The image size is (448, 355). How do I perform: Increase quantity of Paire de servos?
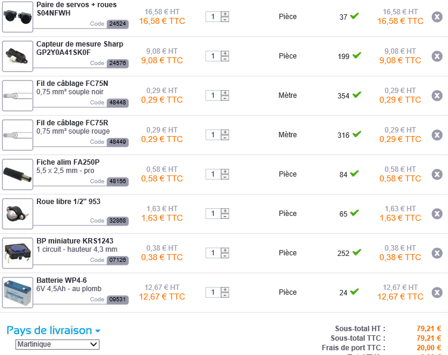click(225, 14)
